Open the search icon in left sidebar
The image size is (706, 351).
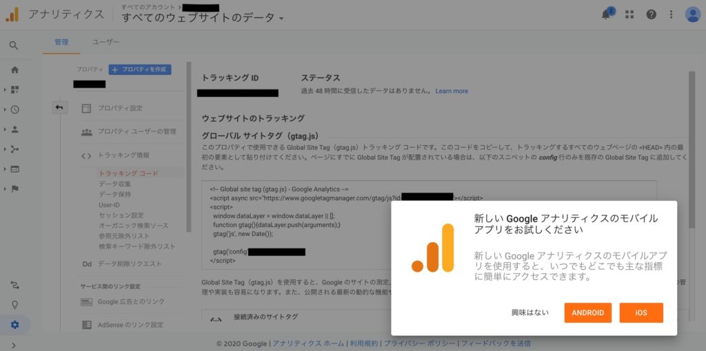point(14,45)
